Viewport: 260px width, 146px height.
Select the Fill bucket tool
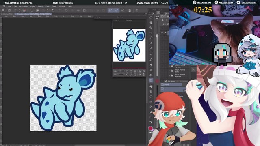[151, 86]
